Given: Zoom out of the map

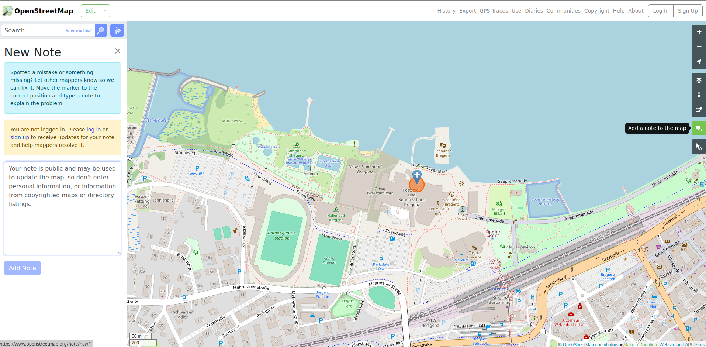Looking at the screenshot, I should [699, 47].
